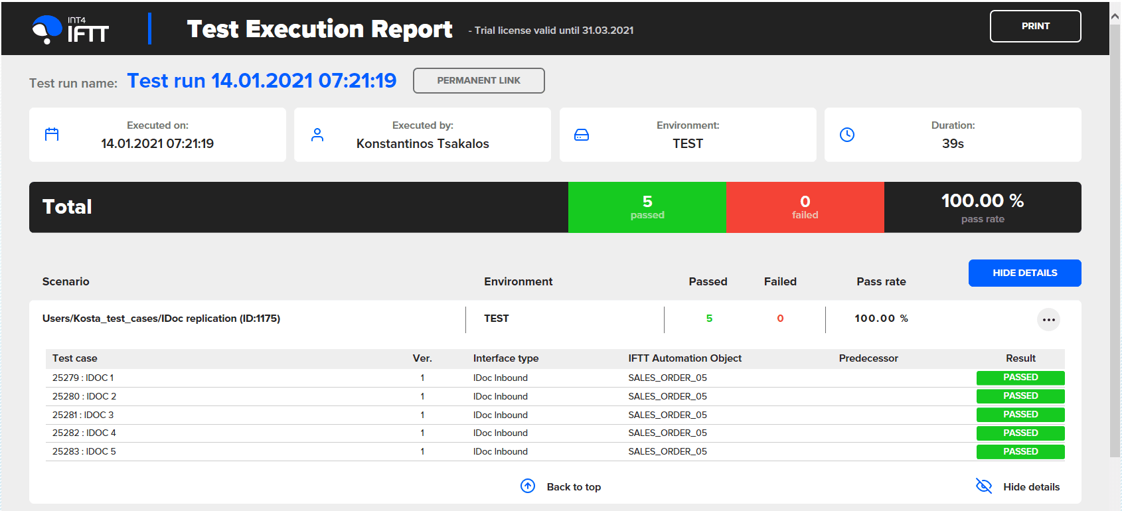Click the scenario path Users/Kosta_test_cases/IDoc replication
The image size is (1122, 511).
161,319
